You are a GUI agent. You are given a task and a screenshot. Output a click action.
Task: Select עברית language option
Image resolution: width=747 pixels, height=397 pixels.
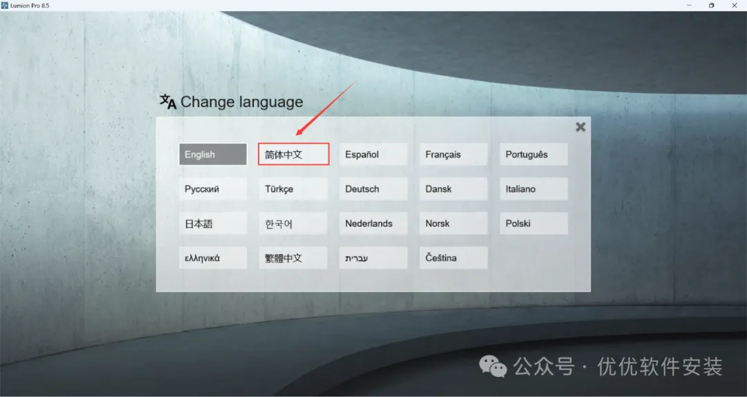pos(373,258)
